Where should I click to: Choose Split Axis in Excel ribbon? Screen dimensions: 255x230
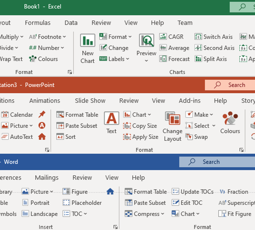click(198, 59)
